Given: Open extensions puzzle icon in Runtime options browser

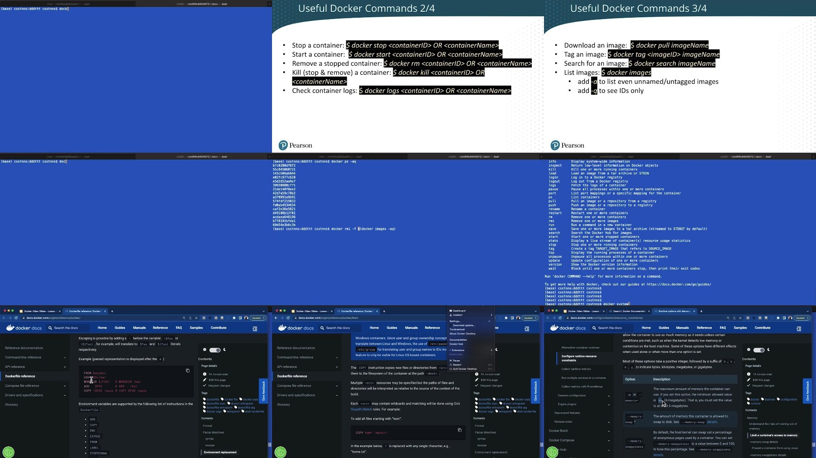Looking at the screenshot, I should pyautogui.click(x=778, y=318).
